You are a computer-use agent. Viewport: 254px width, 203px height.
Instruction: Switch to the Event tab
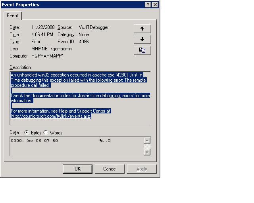click(12, 15)
